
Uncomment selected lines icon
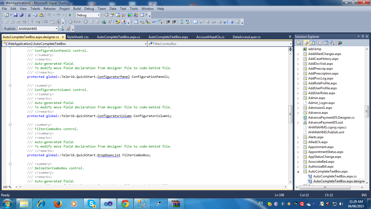[x=188, y=22]
